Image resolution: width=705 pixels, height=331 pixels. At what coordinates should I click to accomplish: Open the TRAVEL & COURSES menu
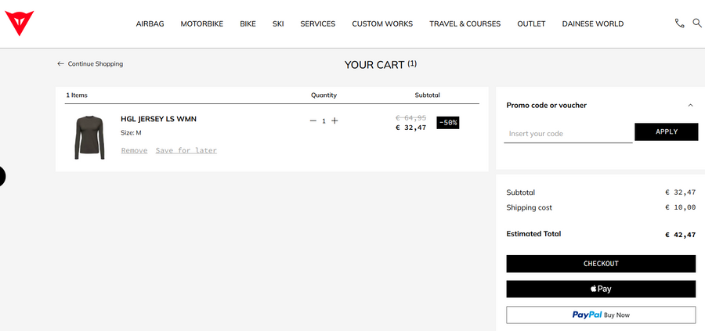click(465, 23)
